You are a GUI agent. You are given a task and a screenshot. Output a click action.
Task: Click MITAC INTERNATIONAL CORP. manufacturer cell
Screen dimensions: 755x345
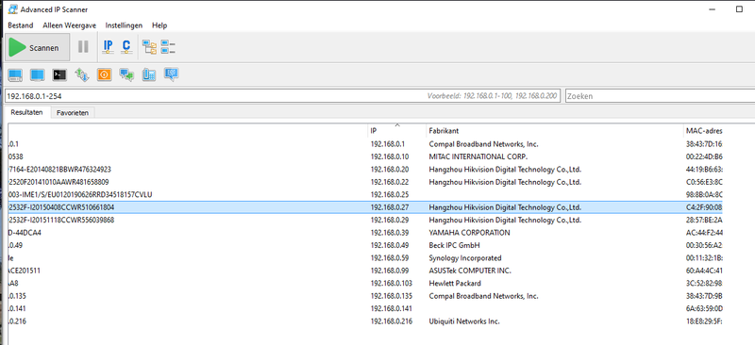(x=478, y=156)
